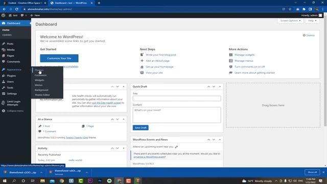Open first themeforest download options arrow
The height and width of the screenshot is (184, 327).
(41, 173)
